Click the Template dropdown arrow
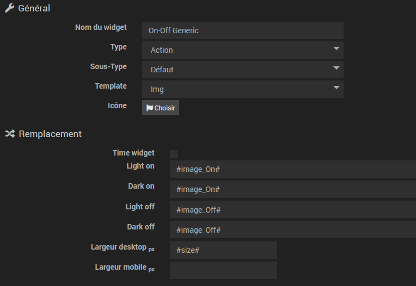 [336, 88]
